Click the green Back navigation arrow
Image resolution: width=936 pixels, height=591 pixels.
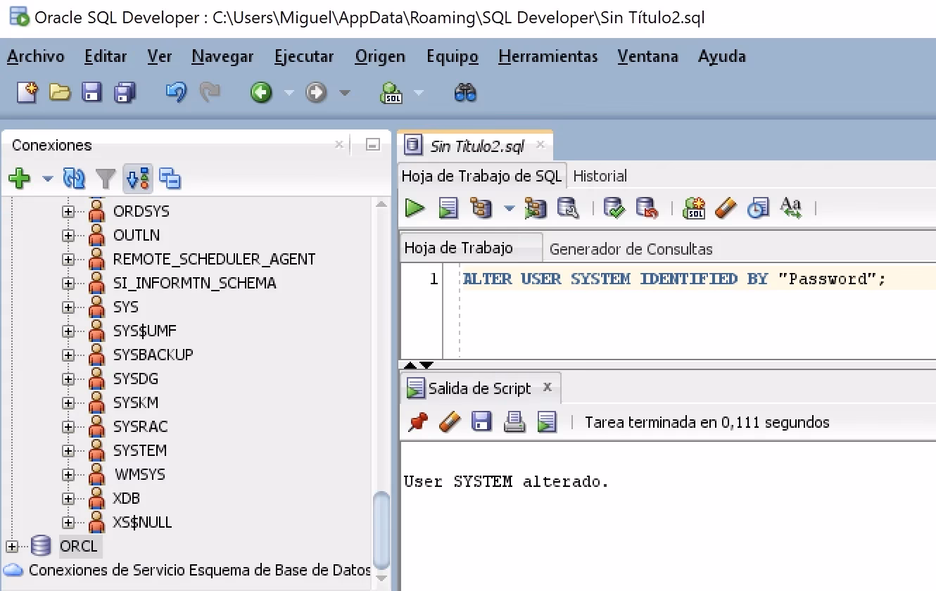coord(262,92)
